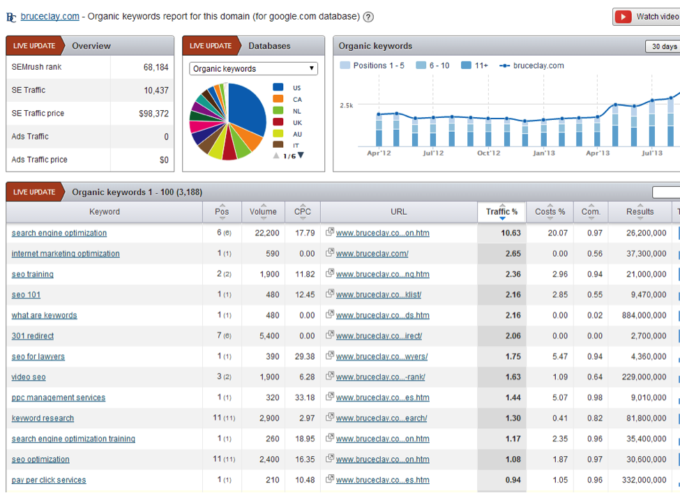The width and height of the screenshot is (680, 493).
Task: Click the IT brown legend swatch
Action: (x=278, y=145)
